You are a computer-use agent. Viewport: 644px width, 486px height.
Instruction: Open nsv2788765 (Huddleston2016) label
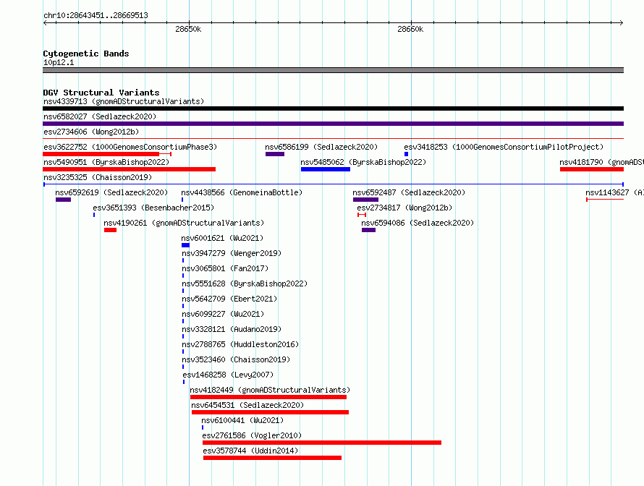240,344
